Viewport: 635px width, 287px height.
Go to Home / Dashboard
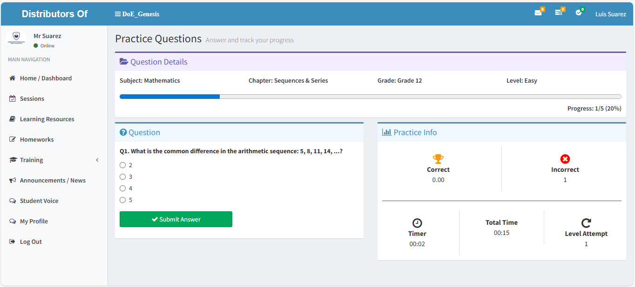pos(46,78)
